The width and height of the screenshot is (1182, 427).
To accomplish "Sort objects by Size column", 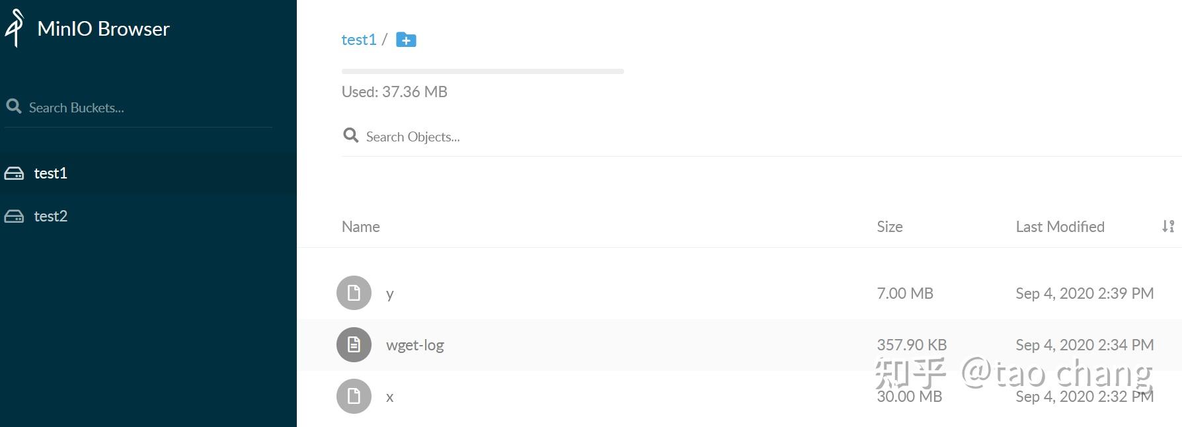I will tap(889, 227).
